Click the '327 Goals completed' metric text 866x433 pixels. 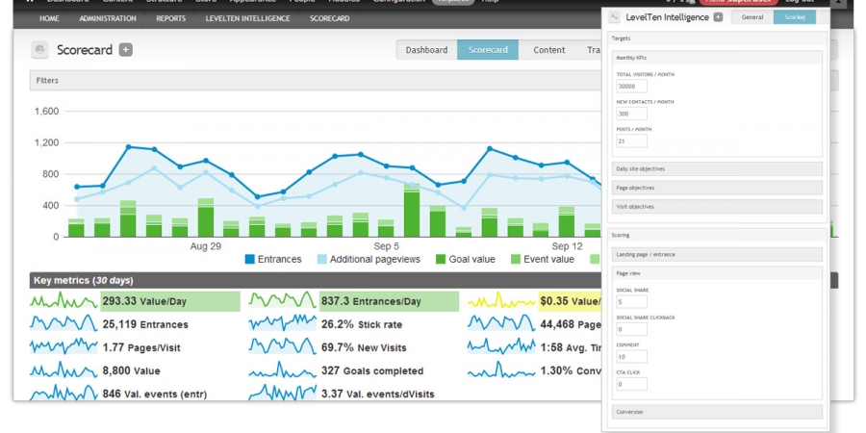click(x=372, y=371)
